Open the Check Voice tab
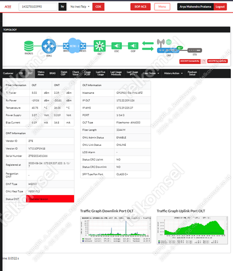 76,73
